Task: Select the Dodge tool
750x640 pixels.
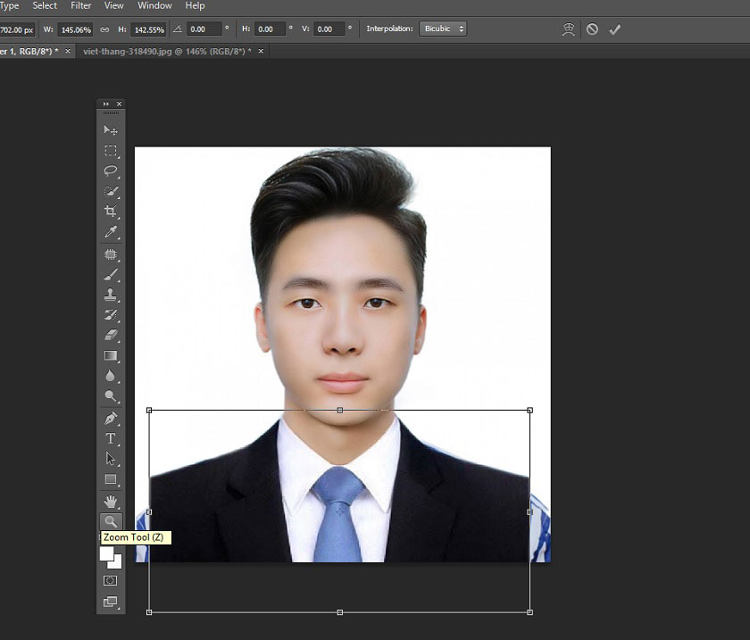Action: [x=111, y=396]
